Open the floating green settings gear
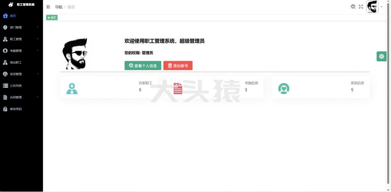The height and width of the screenshot is (192, 391). pyautogui.click(x=381, y=56)
